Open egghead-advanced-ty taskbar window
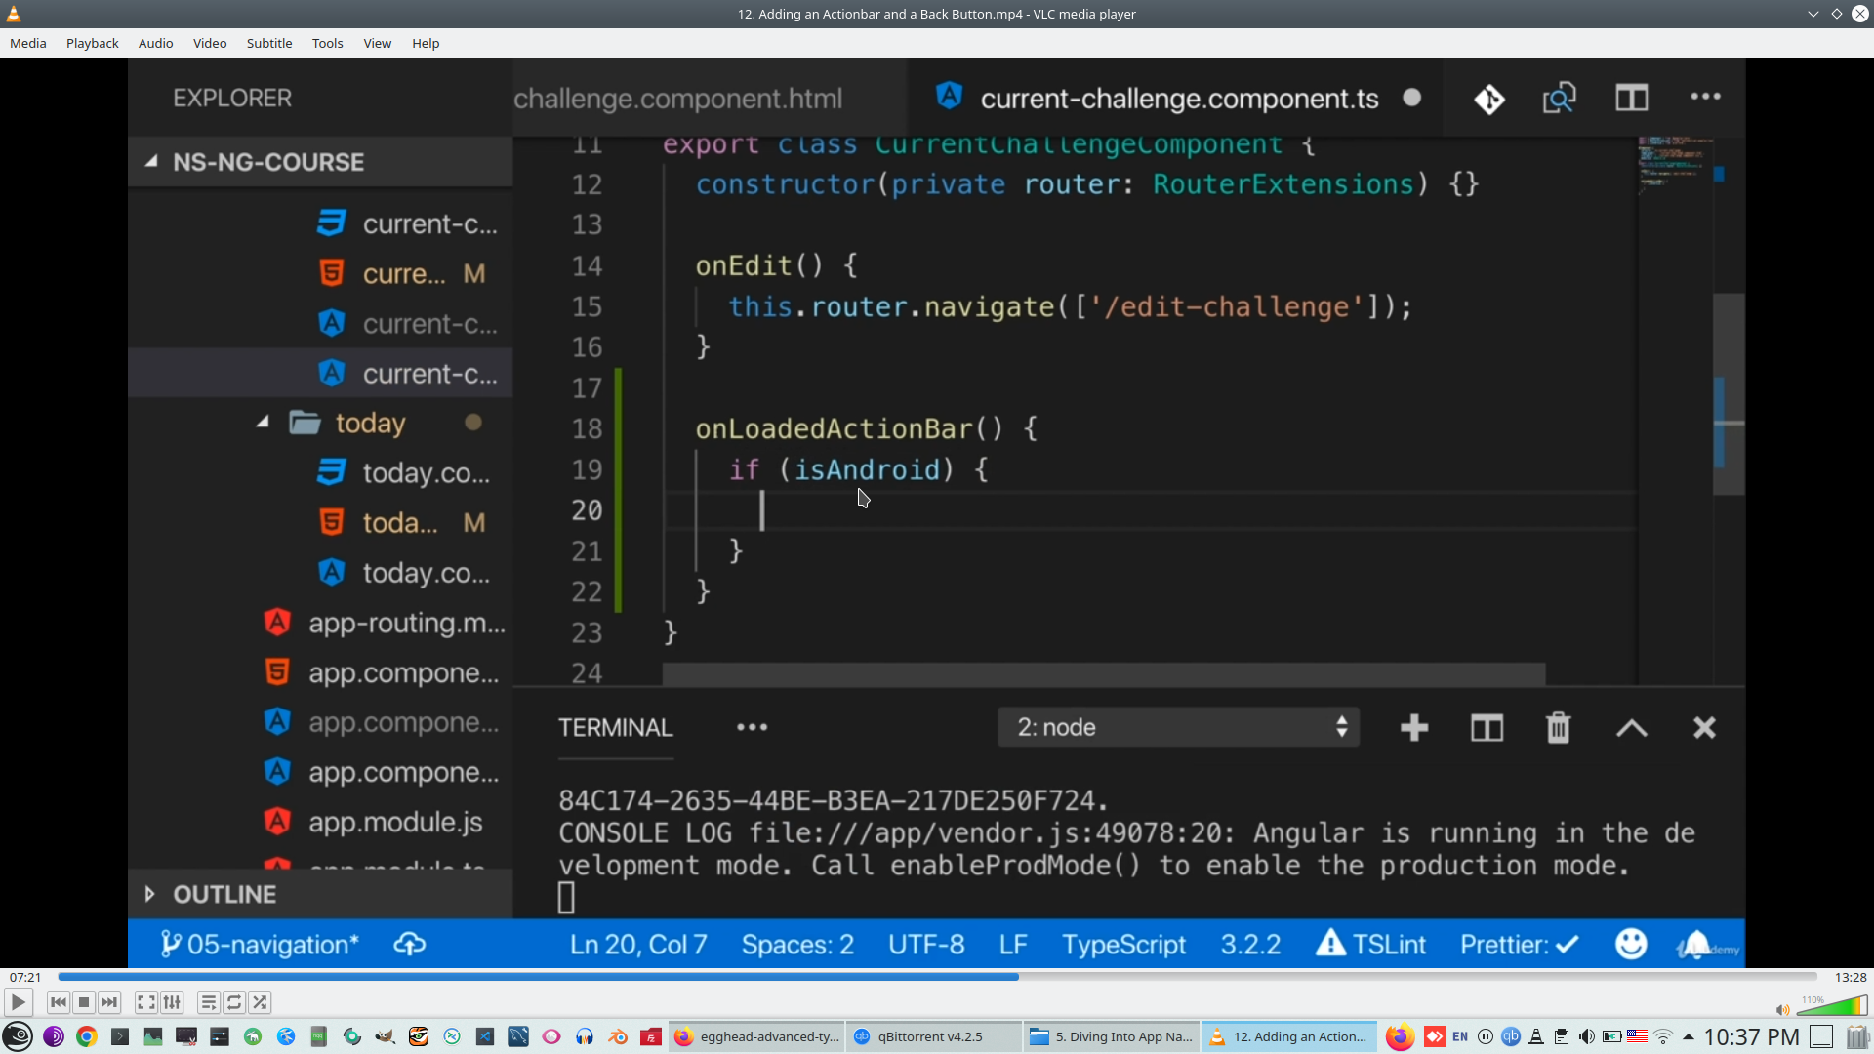The height and width of the screenshot is (1054, 1874). click(756, 1036)
